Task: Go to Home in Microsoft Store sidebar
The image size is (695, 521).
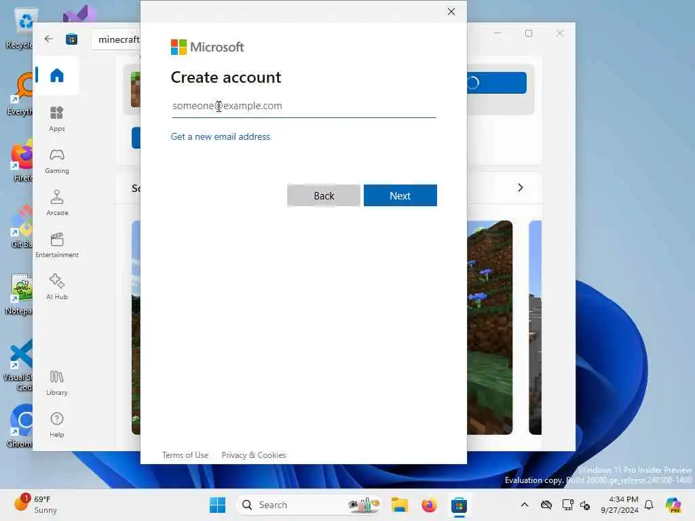Action: (x=57, y=75)
